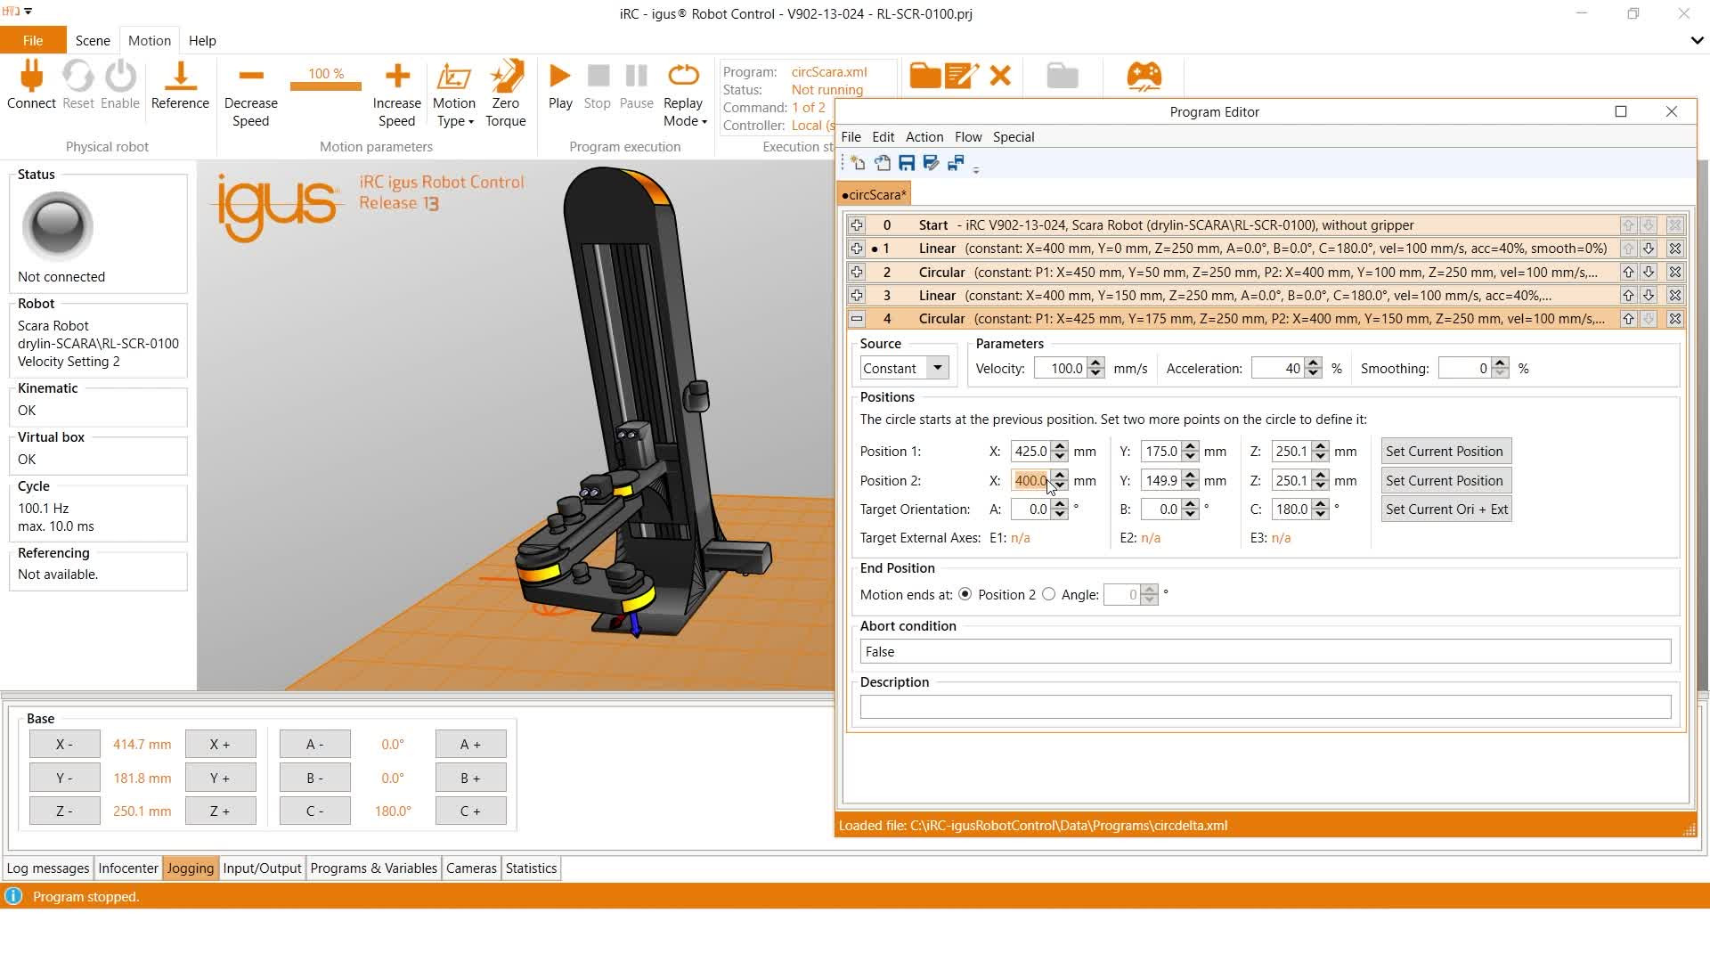Image resolution: width=1710 pixels, height=962 pixels.
Task: Open toolbar overflow options in Program Editor
Action: click(976, 169)
